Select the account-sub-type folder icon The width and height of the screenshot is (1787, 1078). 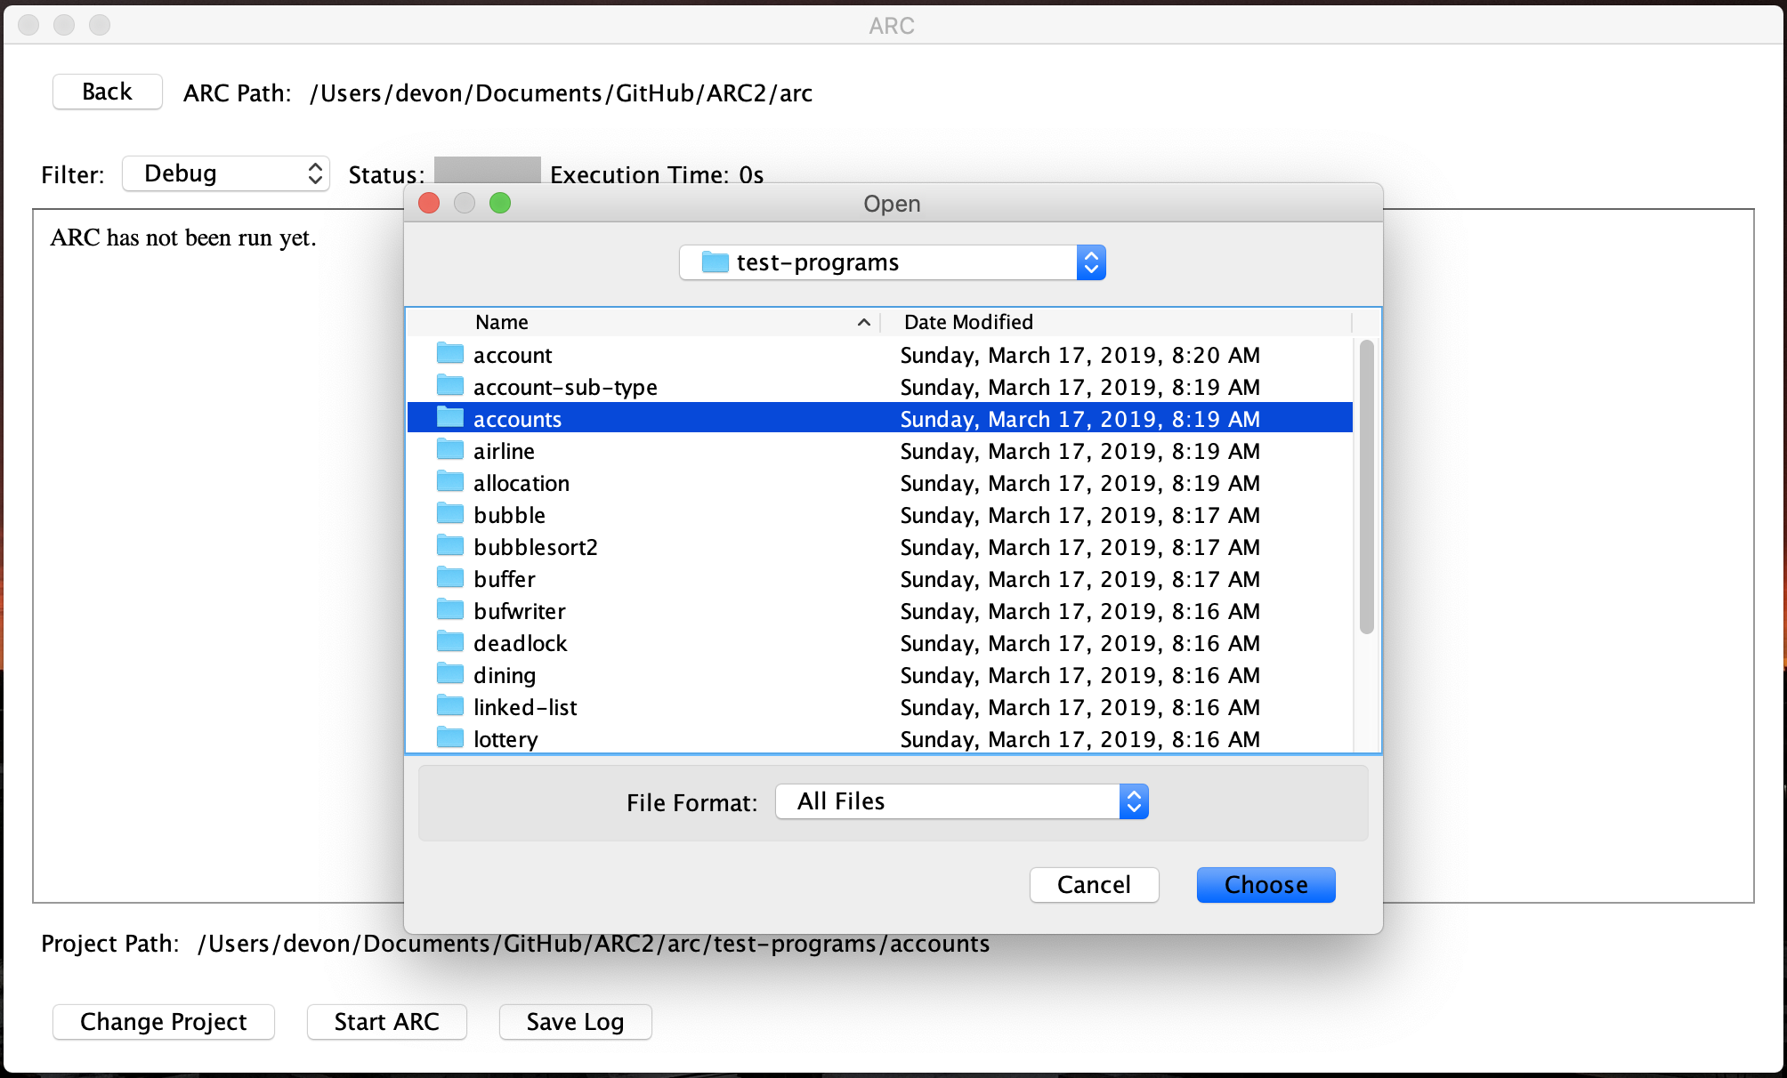tap(450, 386)
